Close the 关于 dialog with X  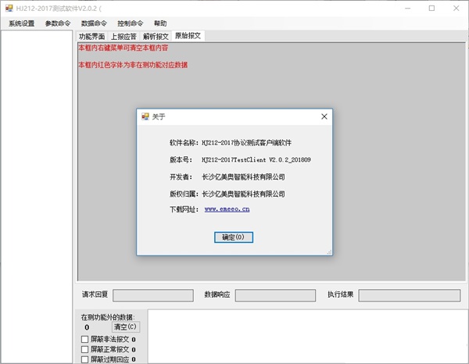(324, 116)
